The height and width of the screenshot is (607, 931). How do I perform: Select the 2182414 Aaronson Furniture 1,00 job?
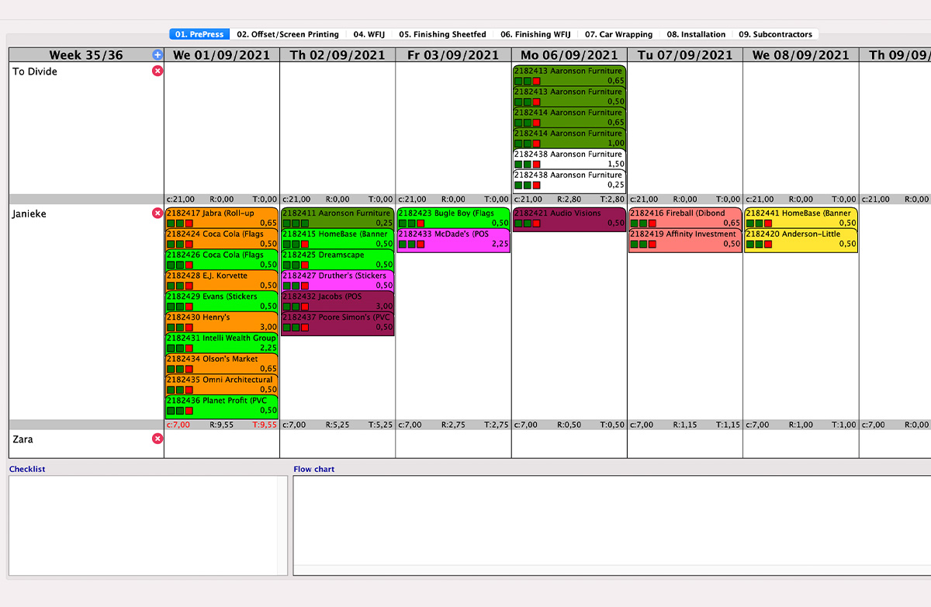pos(569,138)
